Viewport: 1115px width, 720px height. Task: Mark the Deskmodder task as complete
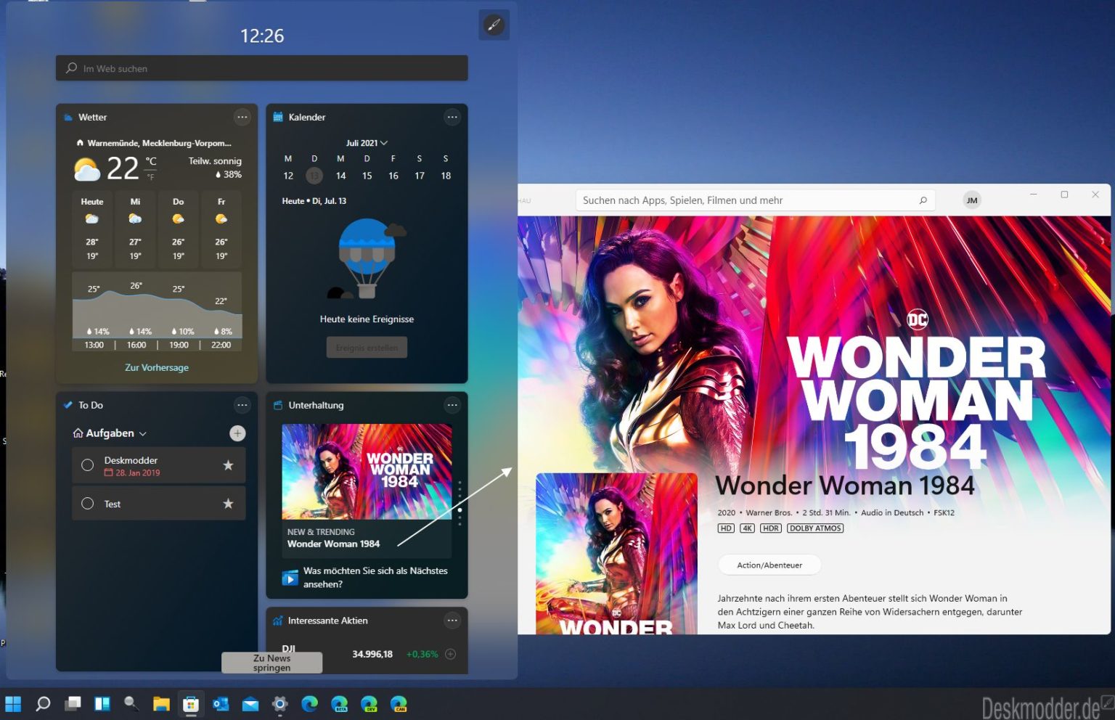(x=87, y=465)
